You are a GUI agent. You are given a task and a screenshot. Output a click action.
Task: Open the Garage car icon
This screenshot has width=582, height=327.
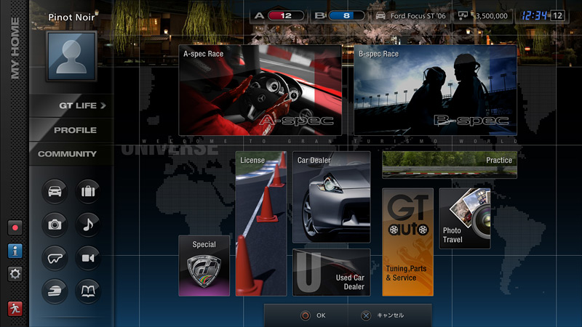pos(55,193)
